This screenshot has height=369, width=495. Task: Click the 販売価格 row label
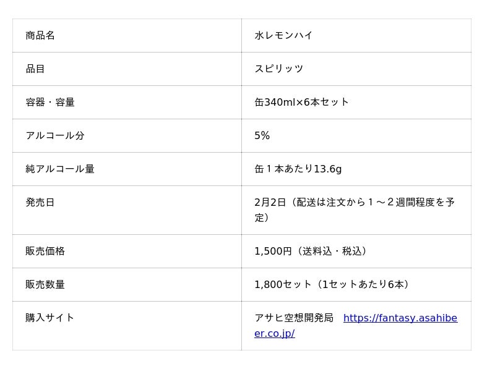(x=45, y=252)
